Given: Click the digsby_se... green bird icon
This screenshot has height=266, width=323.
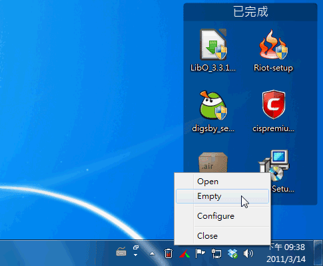Looking at the screenshot, I should click(x=213, y=105).
